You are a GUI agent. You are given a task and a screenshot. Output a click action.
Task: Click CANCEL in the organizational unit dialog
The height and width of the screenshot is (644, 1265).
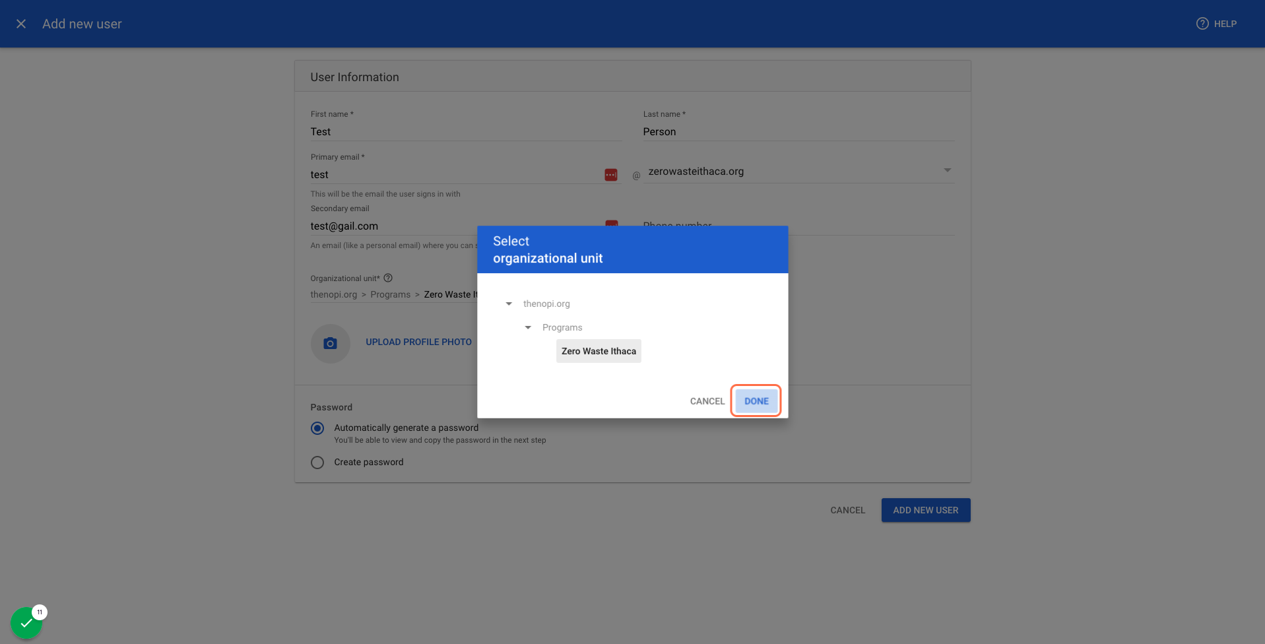pos(707,401)
